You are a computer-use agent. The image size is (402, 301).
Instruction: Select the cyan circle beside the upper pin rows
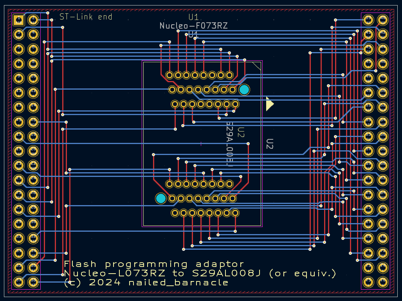244,90
